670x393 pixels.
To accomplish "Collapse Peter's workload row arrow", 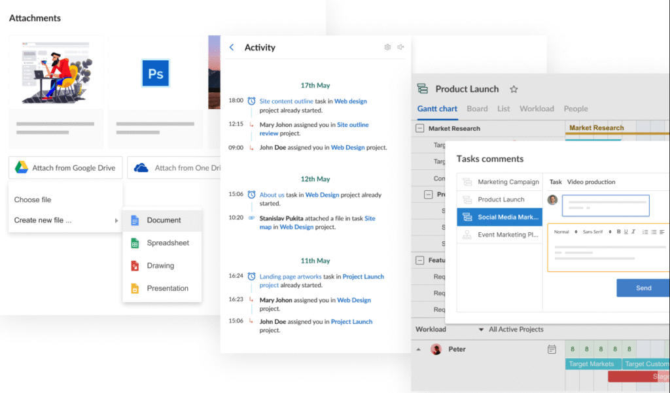I will coord(419,349).
